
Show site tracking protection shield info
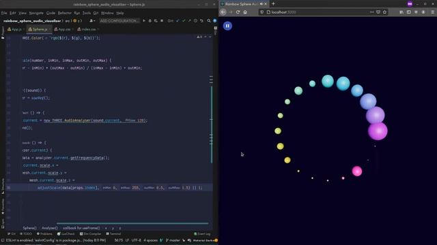click(x=262, y=12)
